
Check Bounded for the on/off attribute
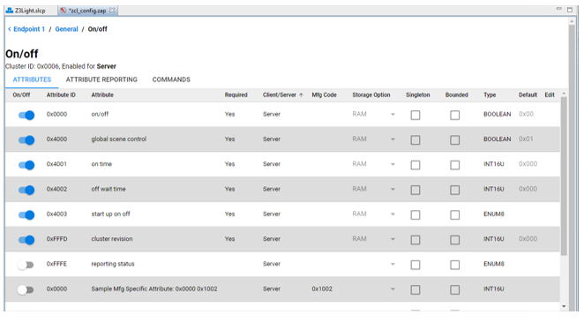(454, 115)
